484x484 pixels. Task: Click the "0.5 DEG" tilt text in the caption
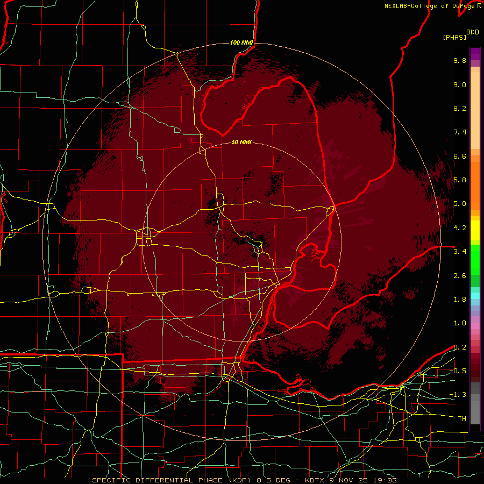[x=274, y=480]
